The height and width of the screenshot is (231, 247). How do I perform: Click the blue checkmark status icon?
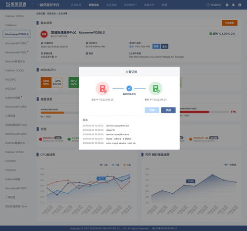129,88
